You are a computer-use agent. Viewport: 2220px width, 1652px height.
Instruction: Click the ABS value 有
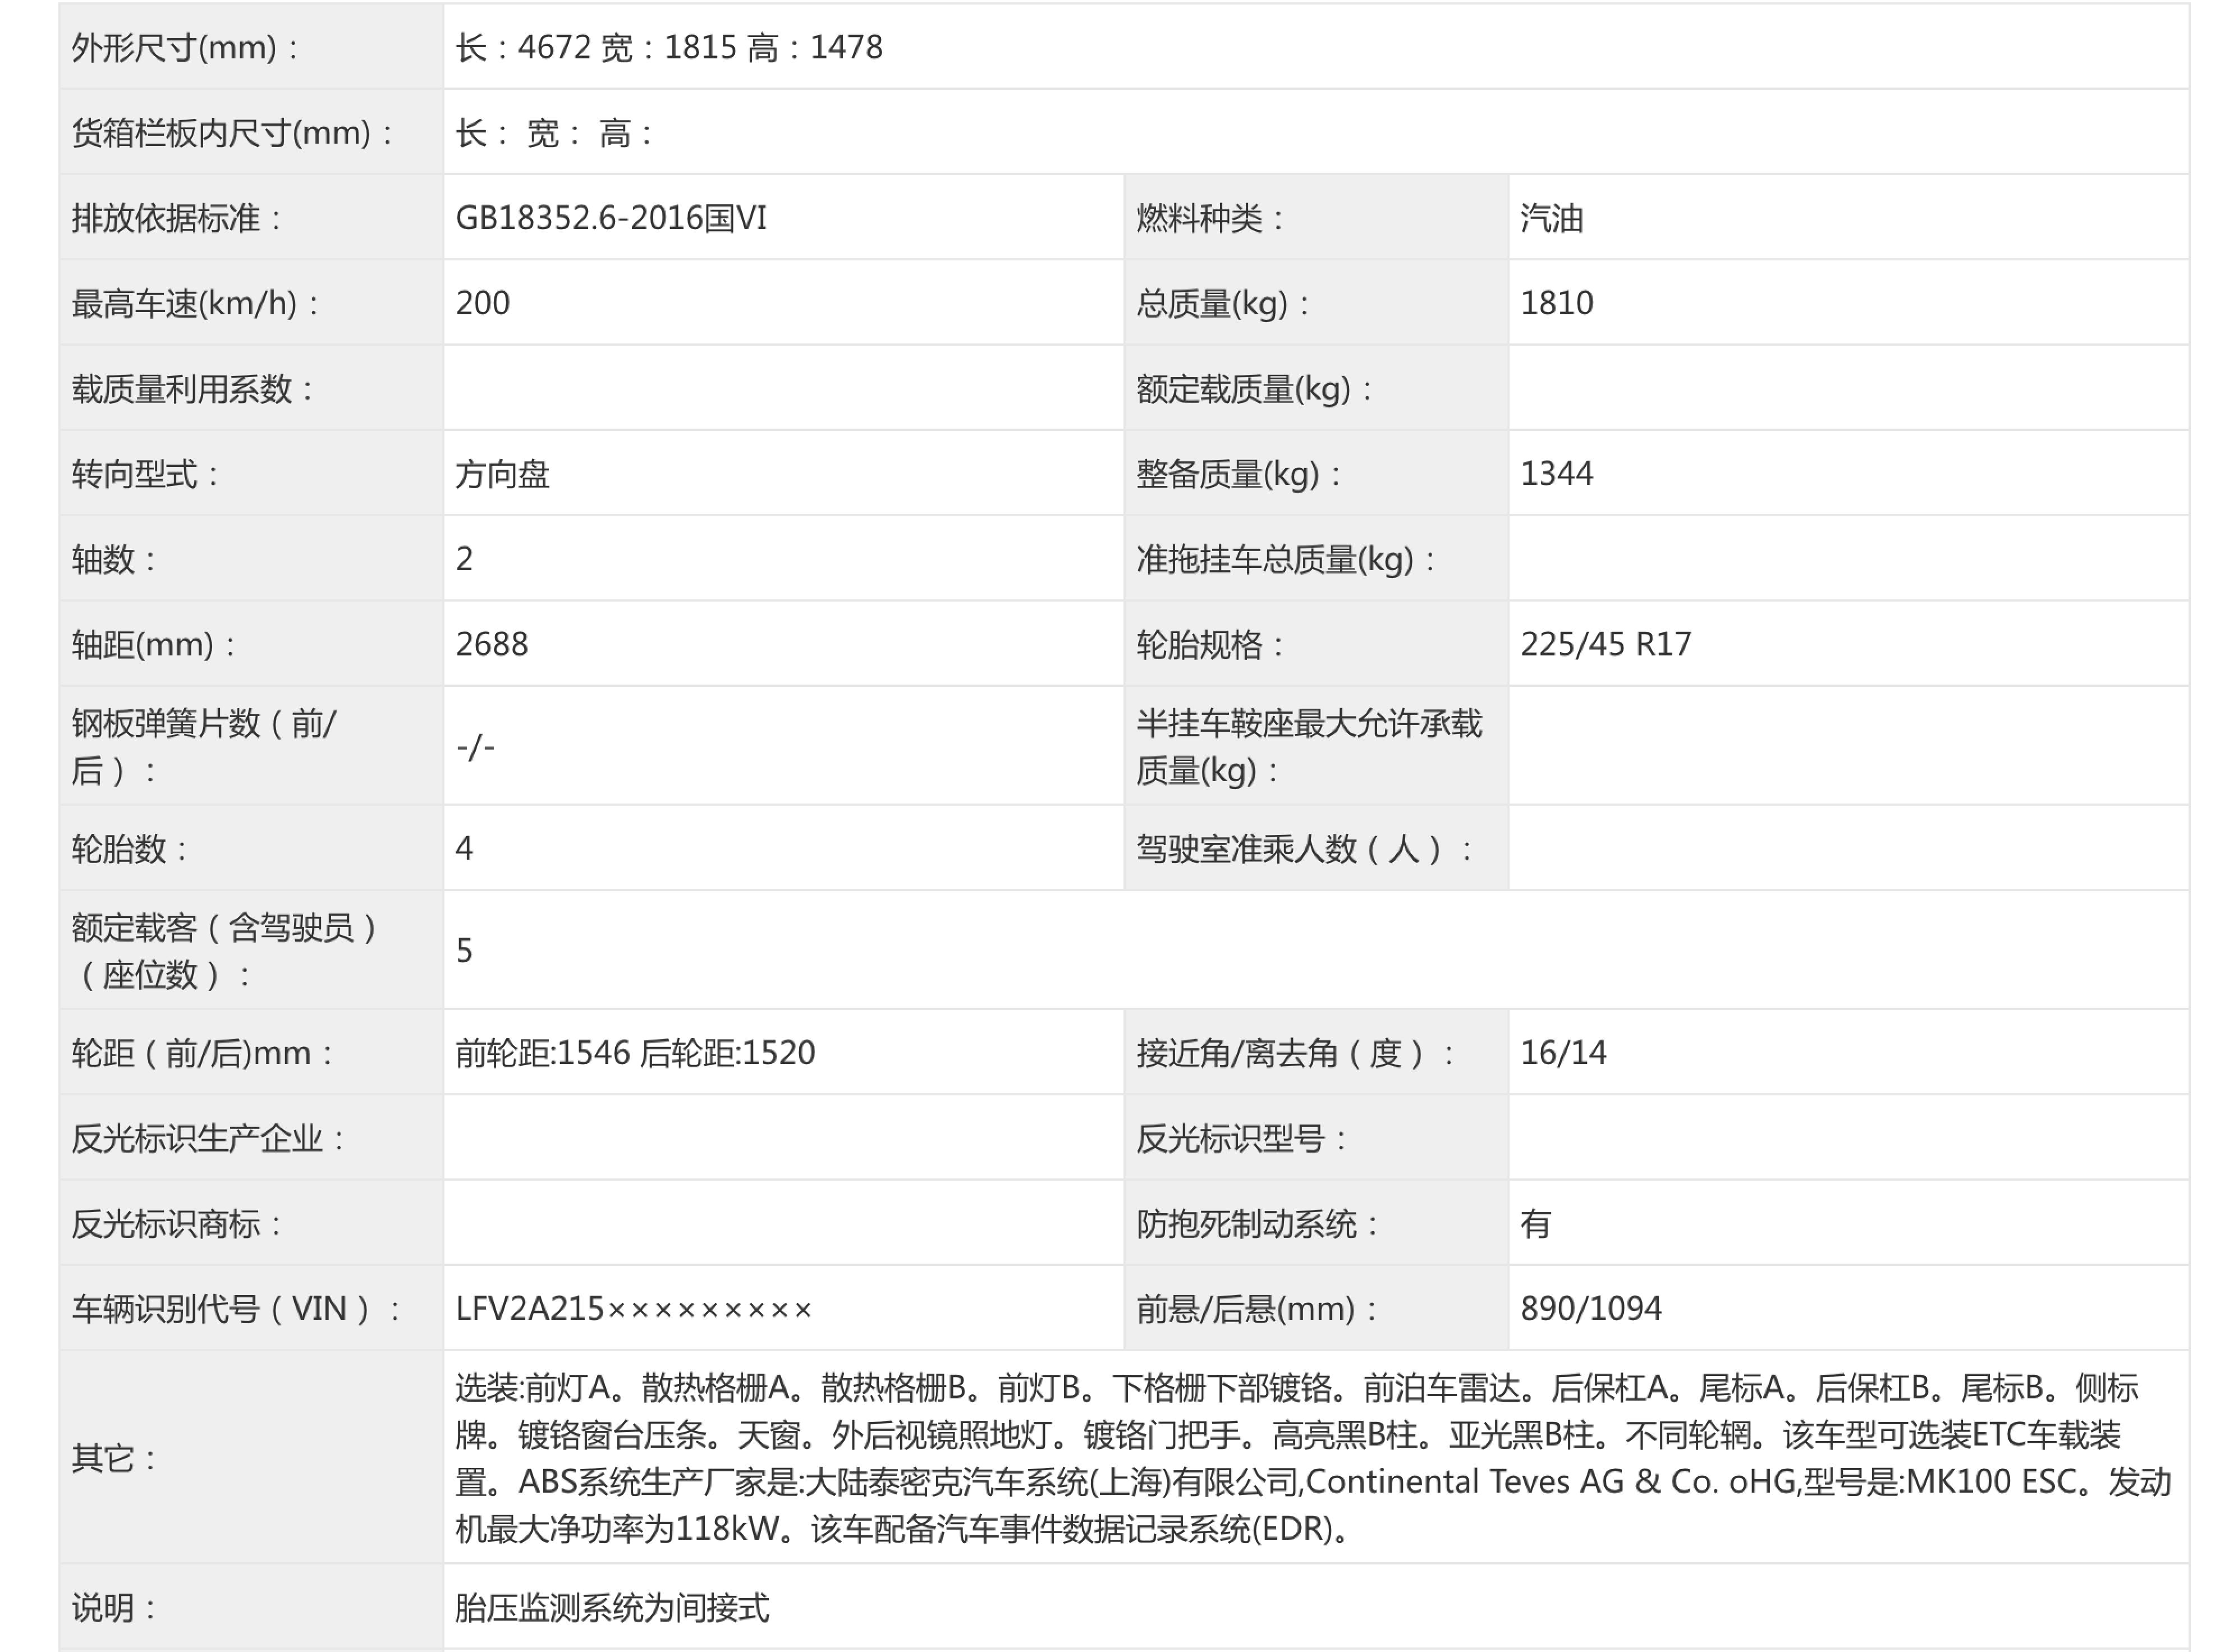pyautogui.click(x=1536, y=1223)
